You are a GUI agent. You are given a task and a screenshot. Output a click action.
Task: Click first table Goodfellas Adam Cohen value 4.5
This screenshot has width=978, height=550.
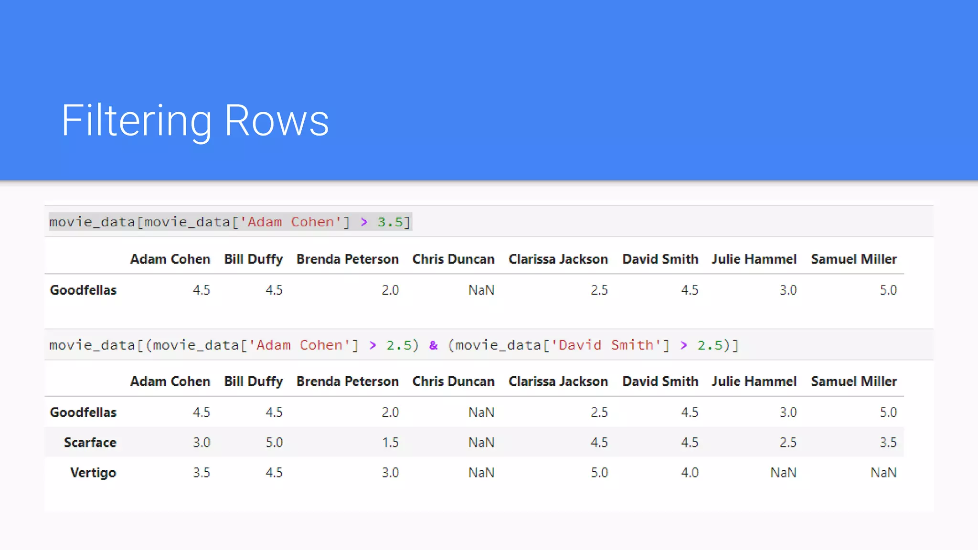pyautogui.click(x=202, y=290)
